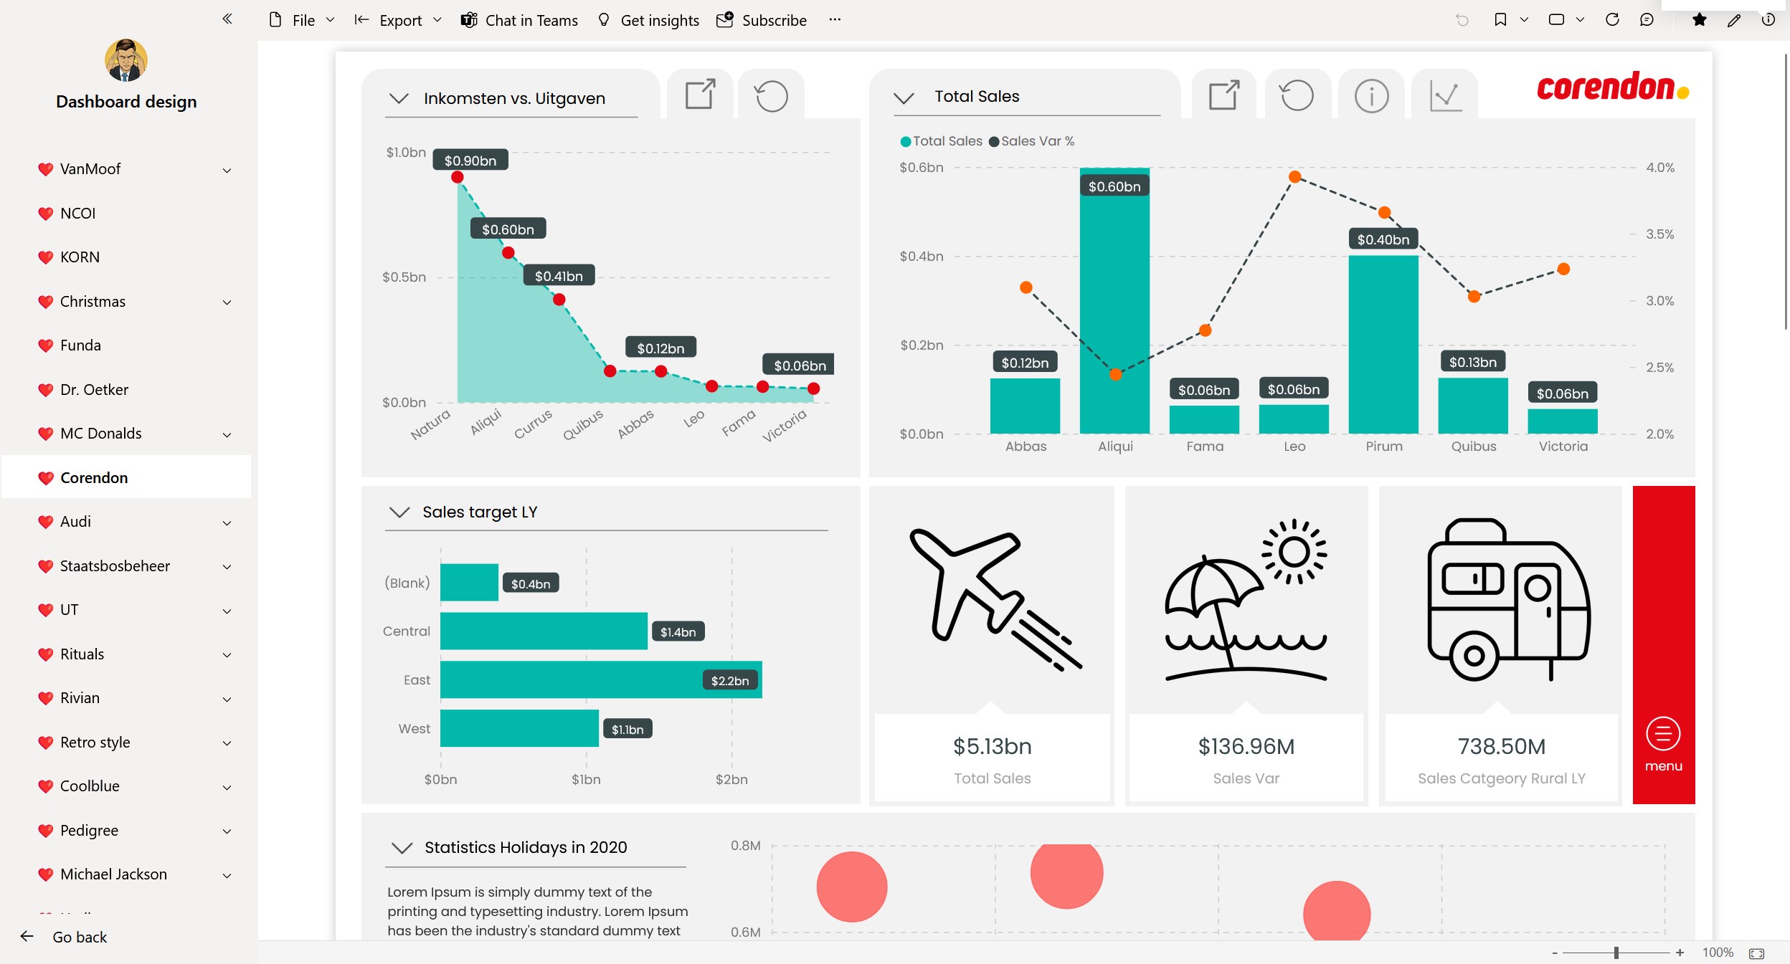Open the bookmark icon in top toolbar

pyautogui.click(x=1500, y=19)
